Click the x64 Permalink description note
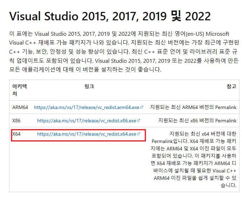 [194, 159]
